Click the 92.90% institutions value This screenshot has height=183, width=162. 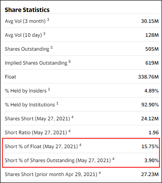coord(150,105)
